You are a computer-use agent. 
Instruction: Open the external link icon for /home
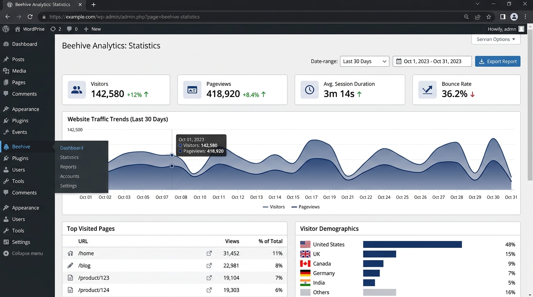pos(209,253)
